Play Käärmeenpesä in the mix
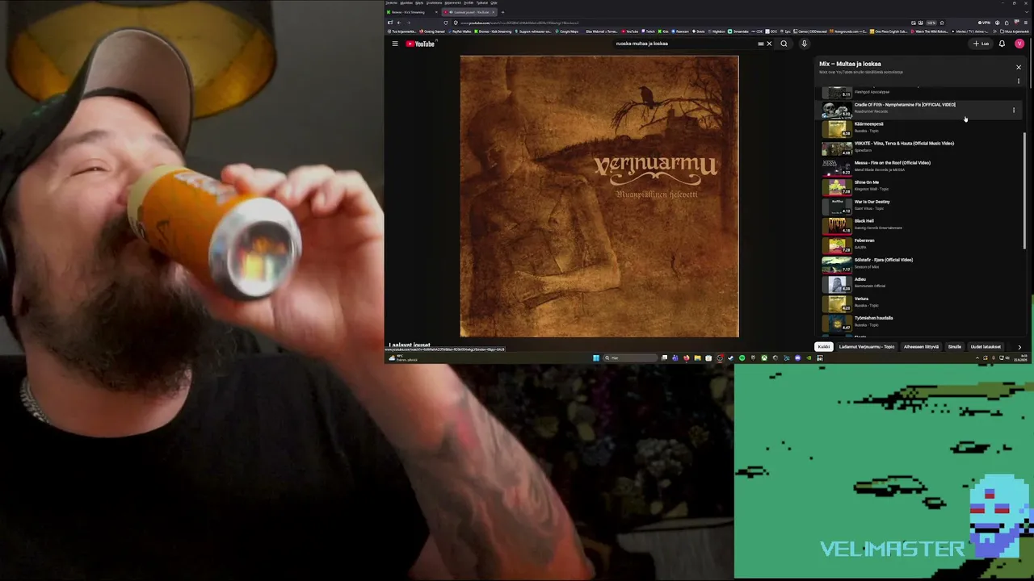 (868, 124)
